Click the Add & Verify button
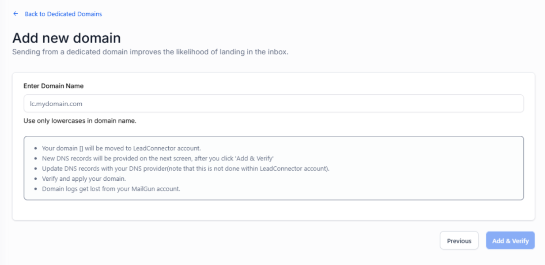Screen dimensions: 545x265 510,241
